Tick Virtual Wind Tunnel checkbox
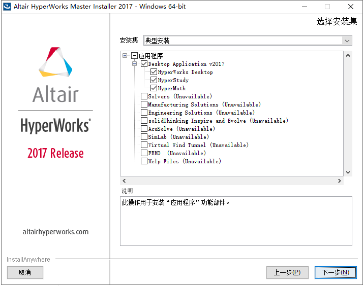The height and width of the screenshot is (286, 364). pos(144,145)
